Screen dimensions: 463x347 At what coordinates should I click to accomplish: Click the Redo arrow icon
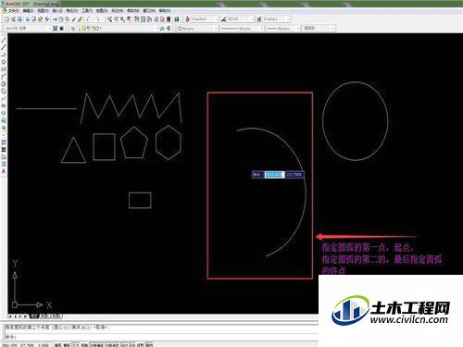pyautogui.click(x=98, y=19)
